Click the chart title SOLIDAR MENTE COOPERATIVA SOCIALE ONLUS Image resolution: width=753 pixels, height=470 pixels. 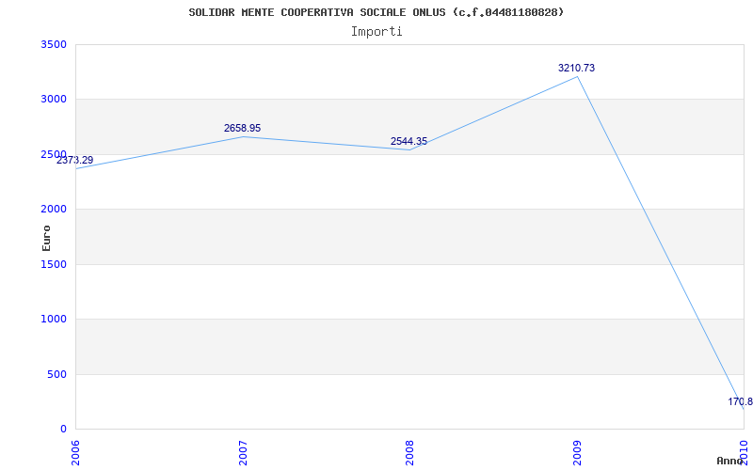click(376, 12)
